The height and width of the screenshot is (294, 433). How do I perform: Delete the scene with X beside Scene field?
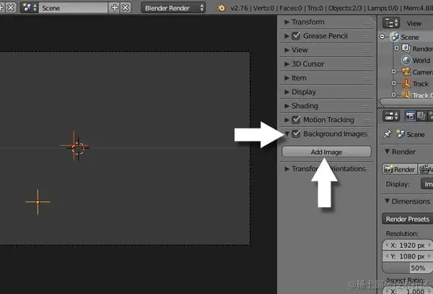click(126, 8)
